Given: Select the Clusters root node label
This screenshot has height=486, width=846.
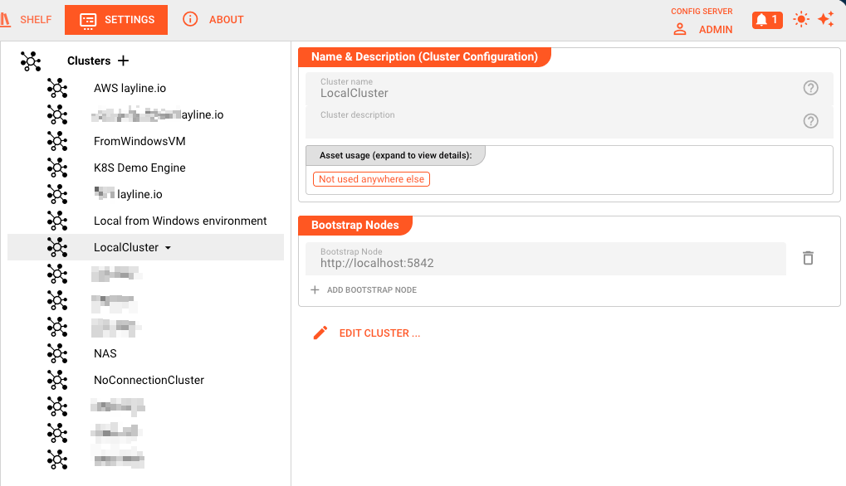Looking at the screenshot, I should click(89, 61).
